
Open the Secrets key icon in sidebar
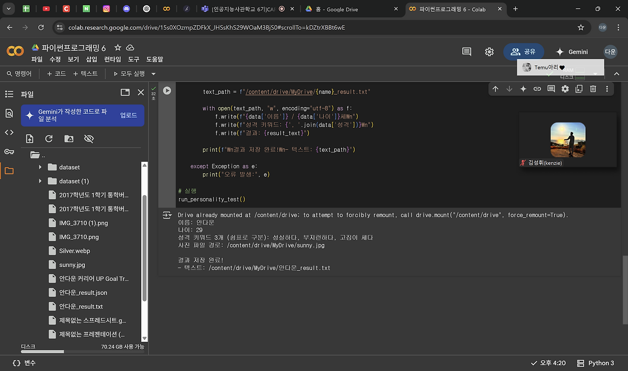[9, 152]
